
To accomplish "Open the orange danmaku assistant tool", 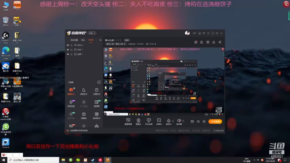I will point(71,91).
